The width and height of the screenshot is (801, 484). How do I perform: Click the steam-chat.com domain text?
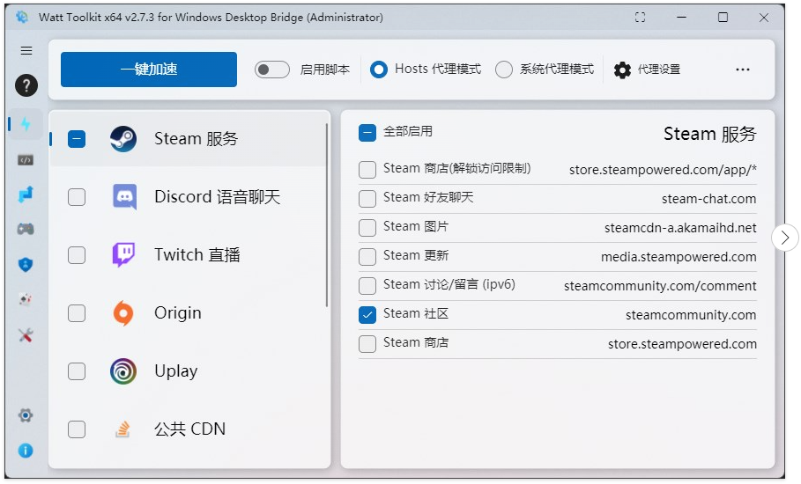708,199
